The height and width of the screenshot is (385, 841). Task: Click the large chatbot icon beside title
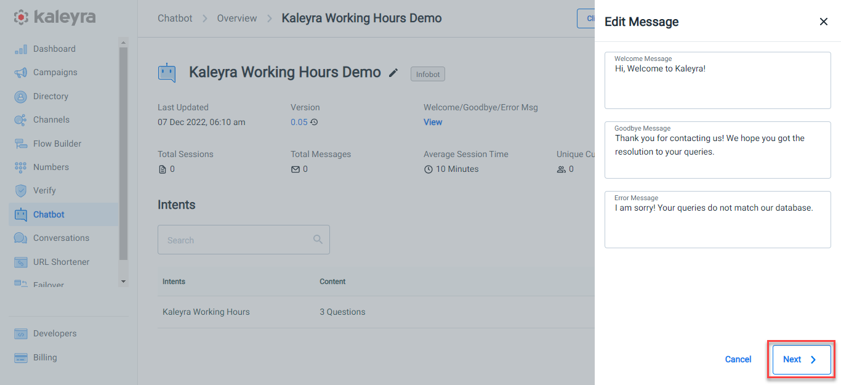167,73
